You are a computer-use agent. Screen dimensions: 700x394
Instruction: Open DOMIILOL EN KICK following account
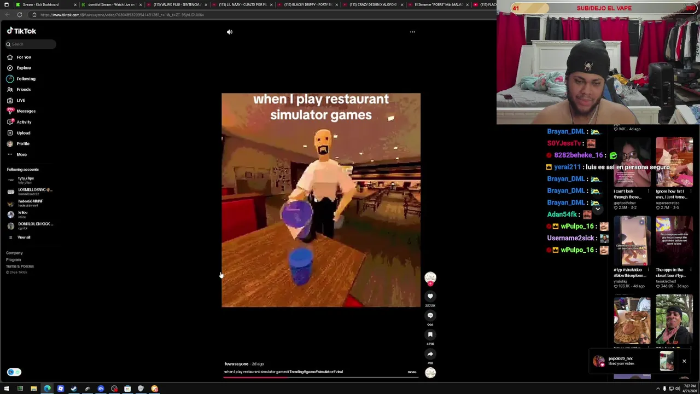(x=30, y=225)
